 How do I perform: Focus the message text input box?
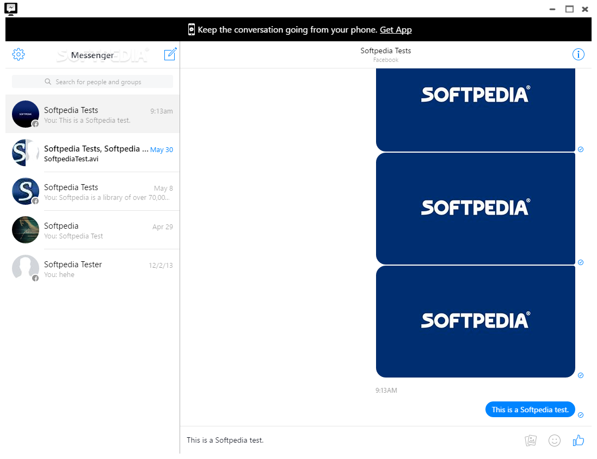coord(352,440)
